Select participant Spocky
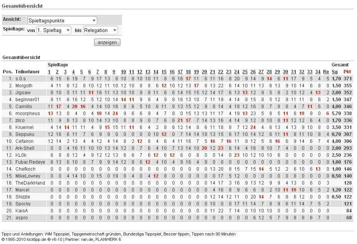357x244 pixels. pyautogui.click(x=23, y=204)
